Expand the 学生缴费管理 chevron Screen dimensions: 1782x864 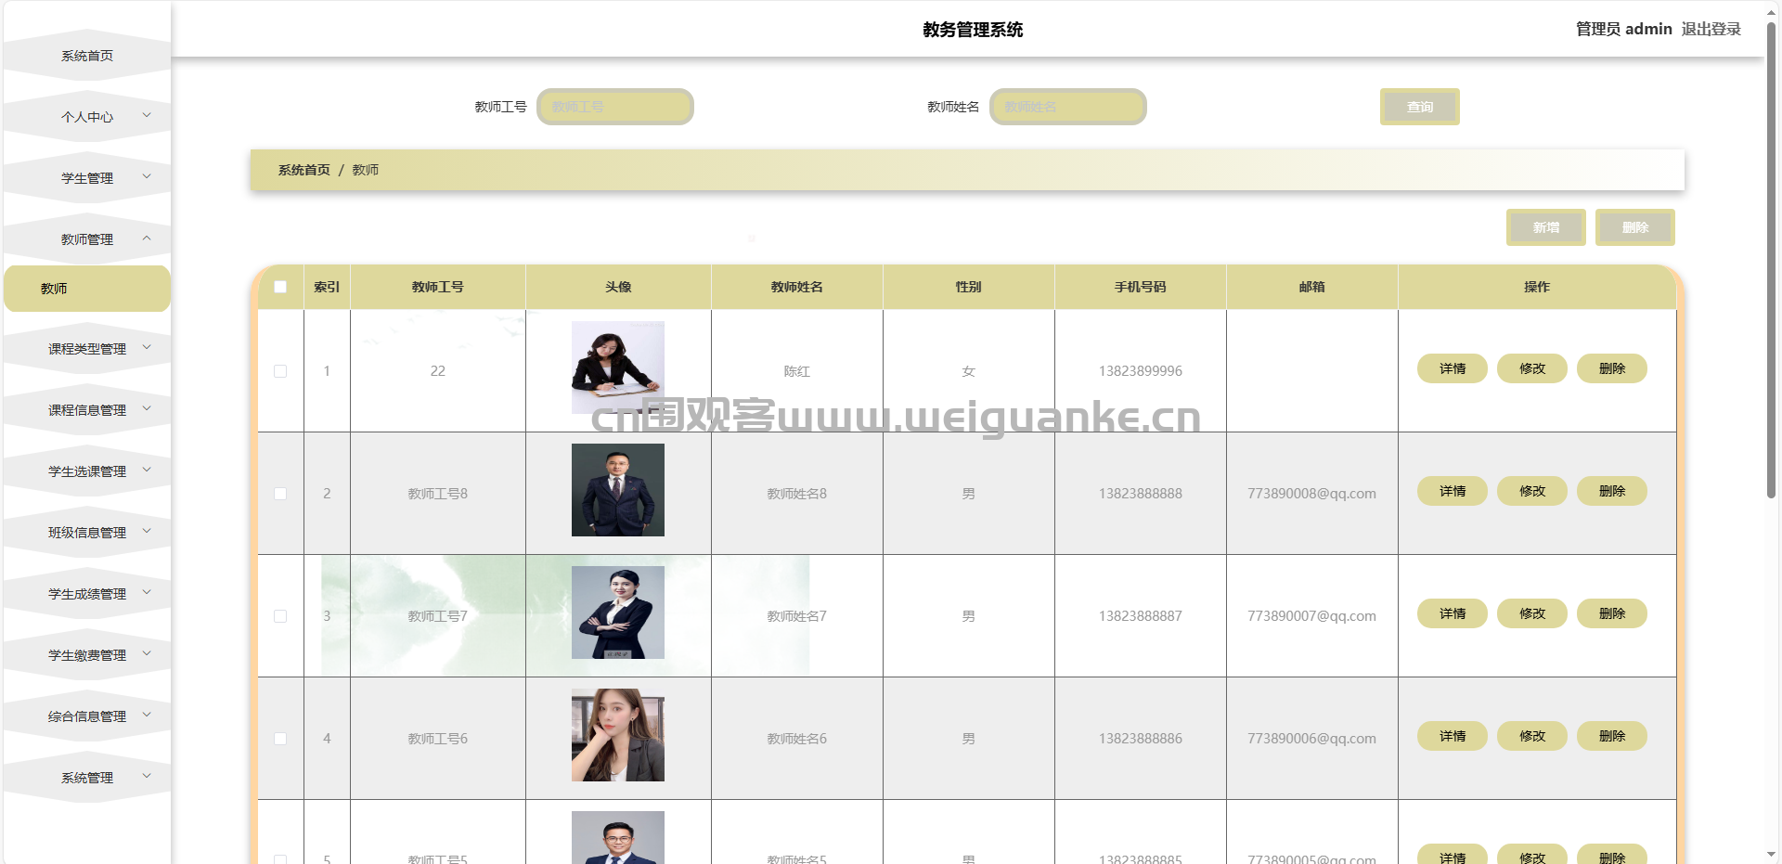coord(147,653)
